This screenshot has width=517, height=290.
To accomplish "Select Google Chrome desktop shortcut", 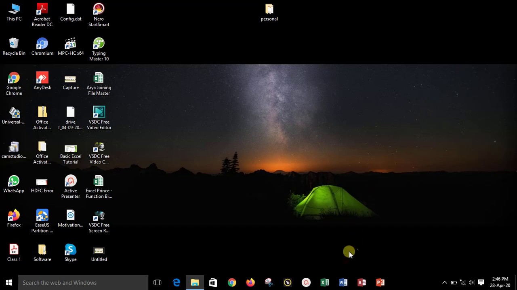I will pyautogui.click(x=14, y=84).
